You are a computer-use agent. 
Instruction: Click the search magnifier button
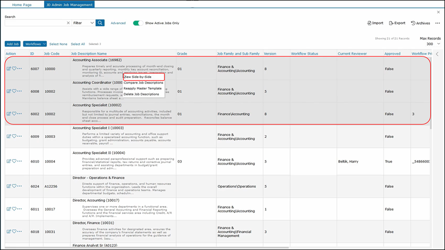100,23
